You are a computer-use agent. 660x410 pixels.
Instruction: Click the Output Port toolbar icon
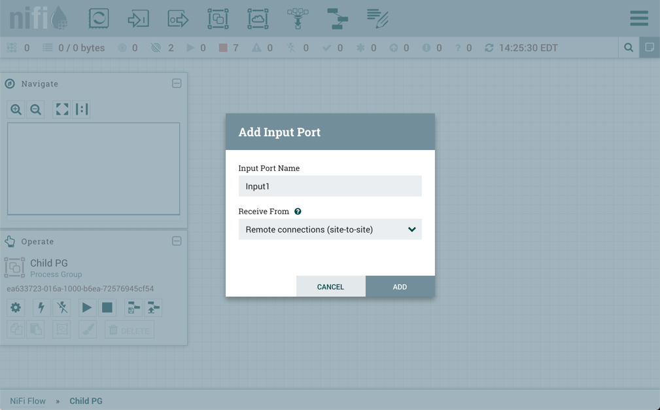pos(178,18)
